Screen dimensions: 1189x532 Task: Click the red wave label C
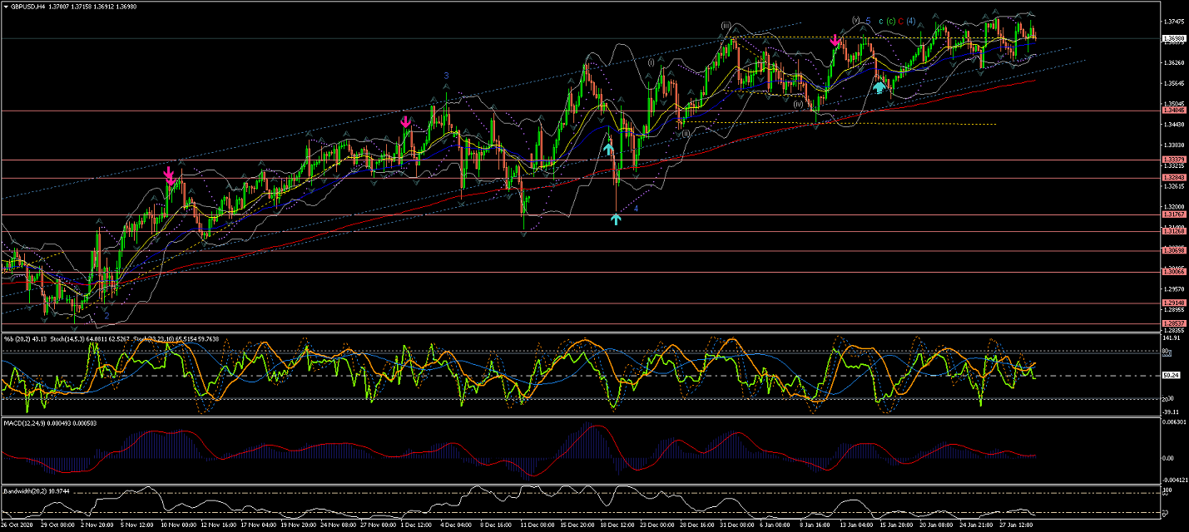pos(901,21)
